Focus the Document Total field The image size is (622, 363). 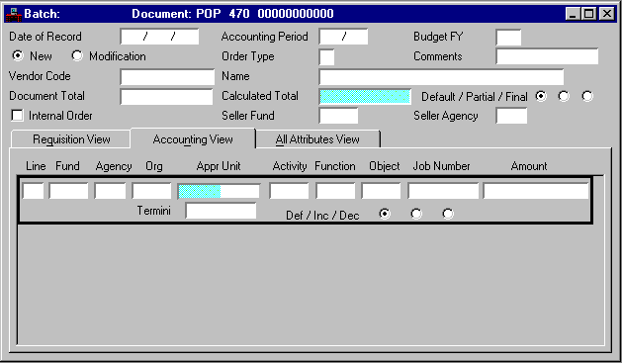click(166, 96)
